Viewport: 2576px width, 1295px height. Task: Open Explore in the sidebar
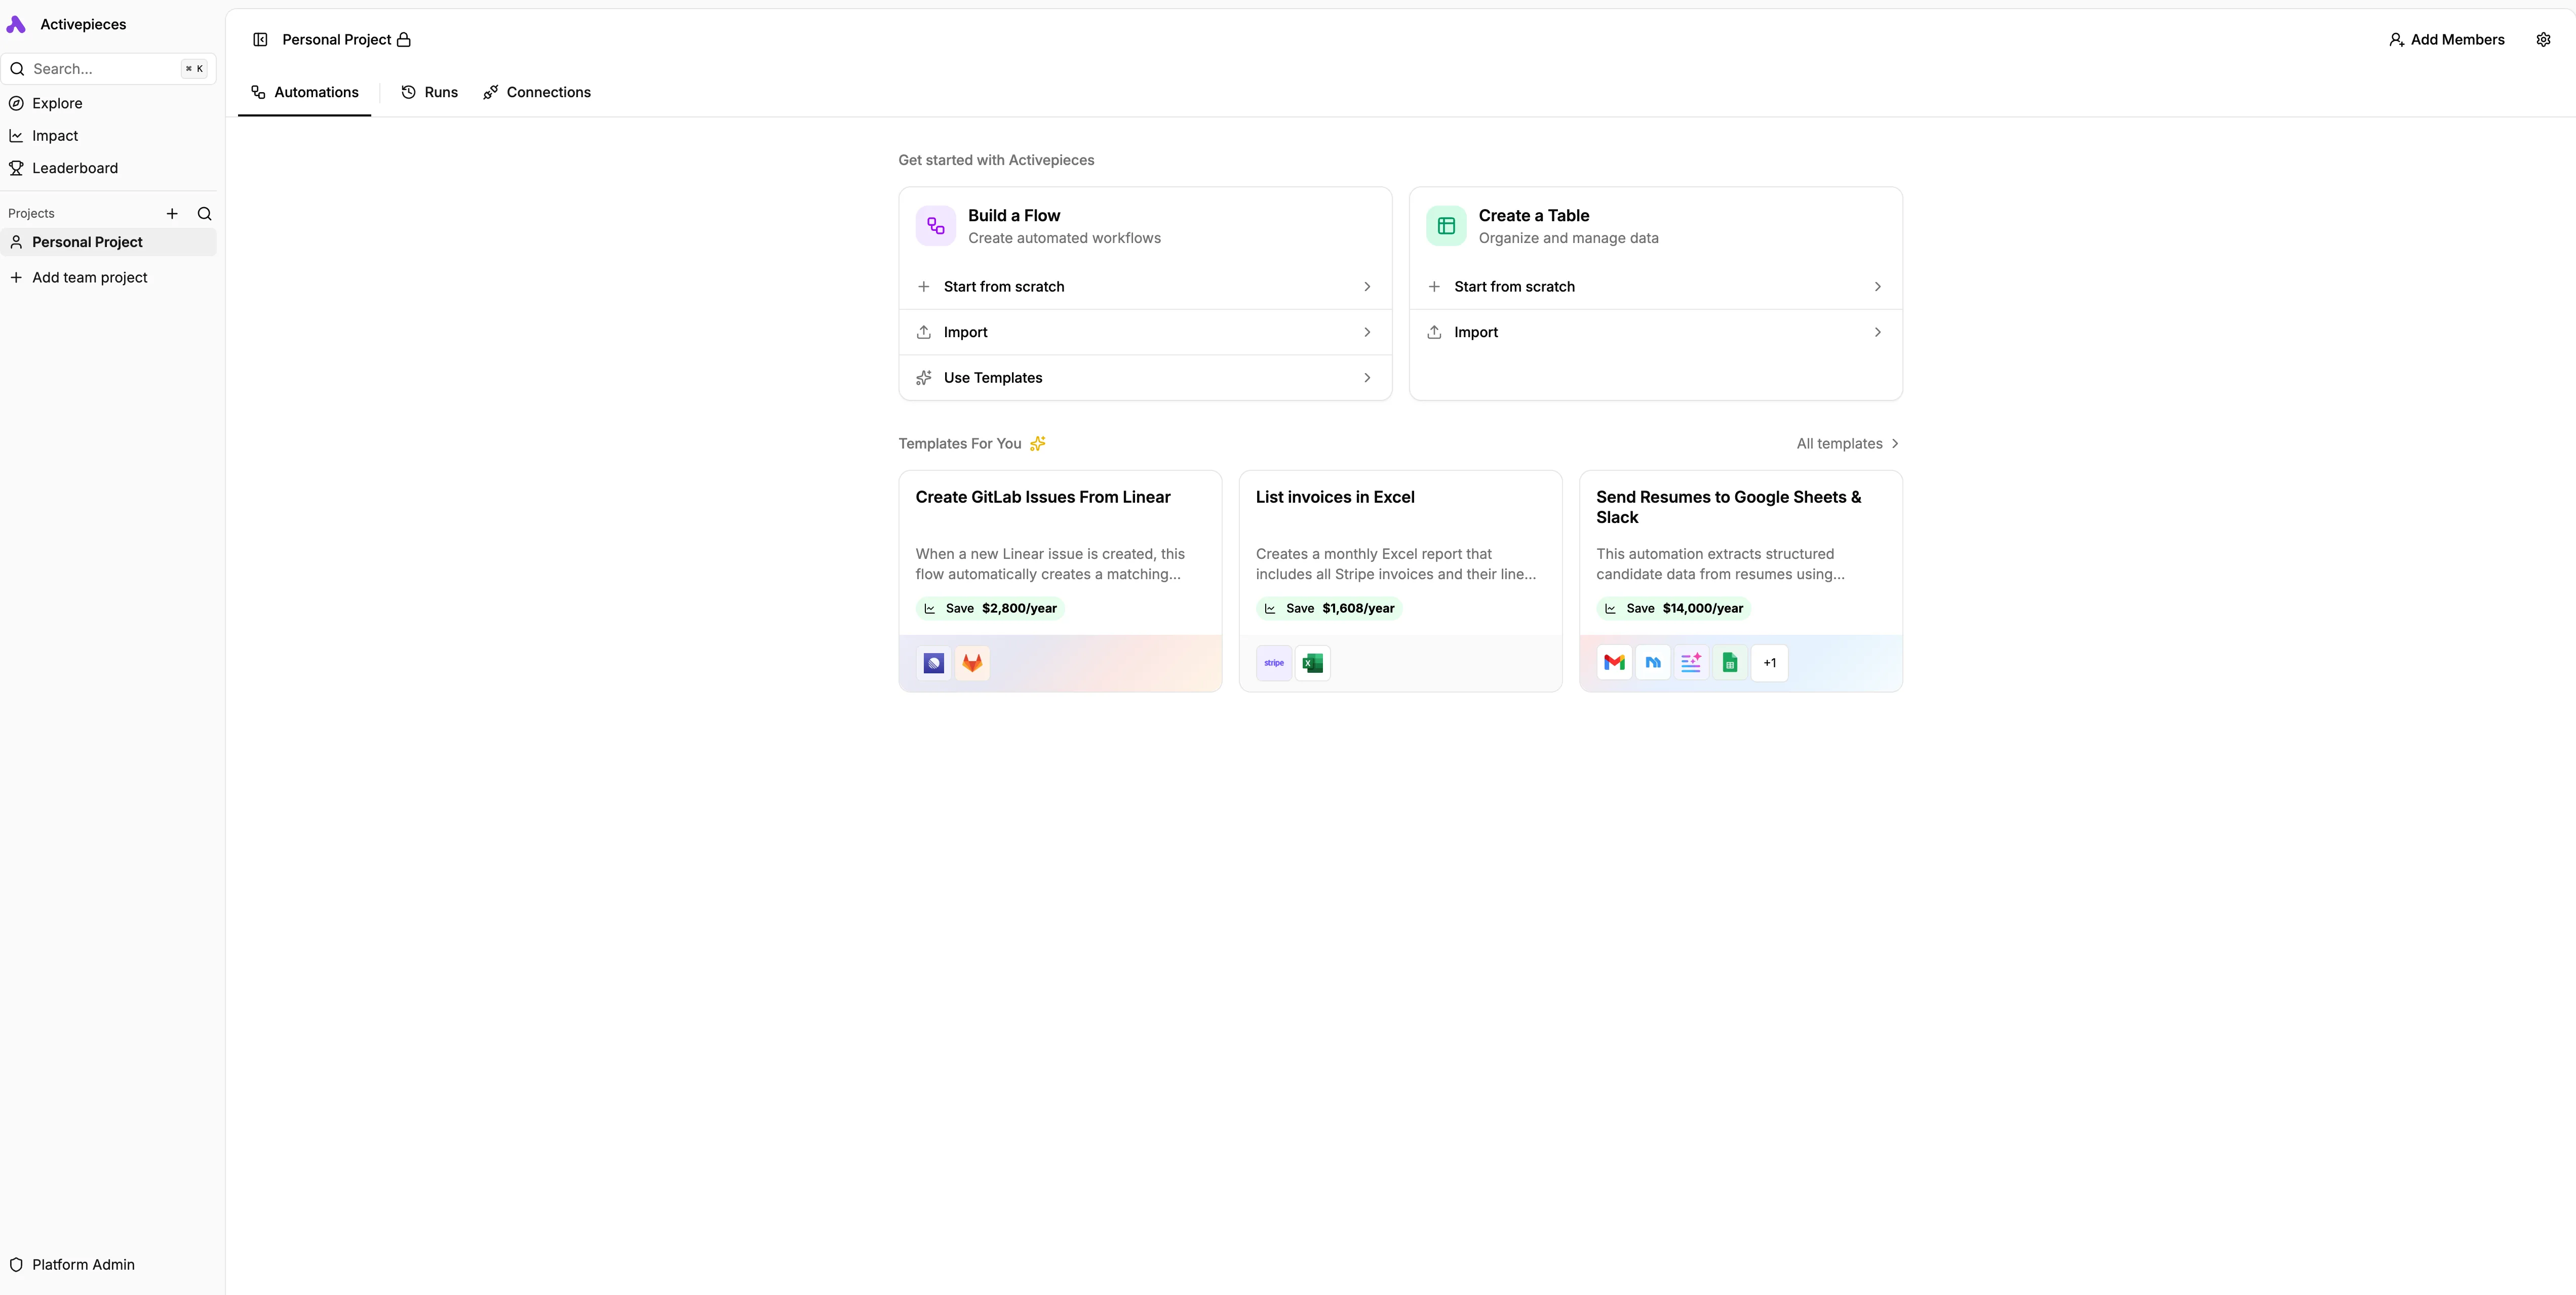108,104
